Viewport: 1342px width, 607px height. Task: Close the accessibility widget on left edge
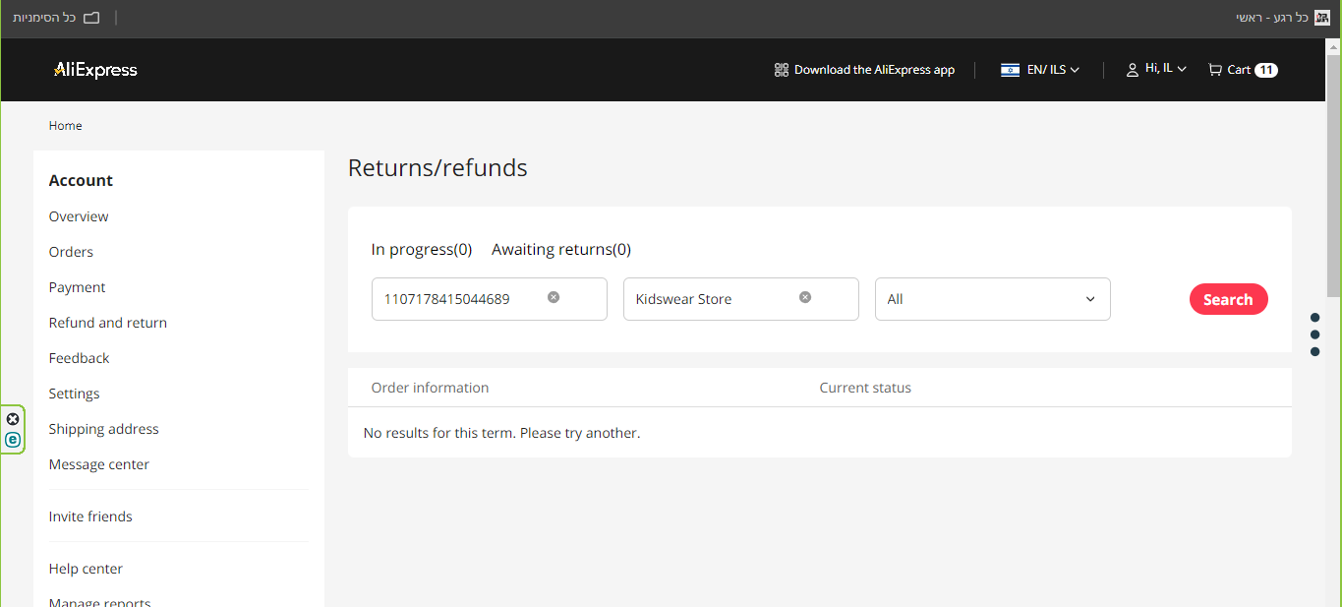coord(13,419)
